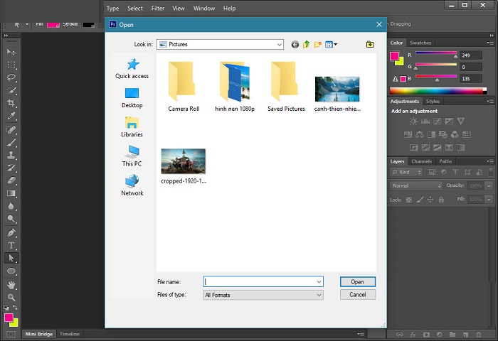Select the Eraser tool
This screenshot has height=341, width=498.
pos(11,180)
